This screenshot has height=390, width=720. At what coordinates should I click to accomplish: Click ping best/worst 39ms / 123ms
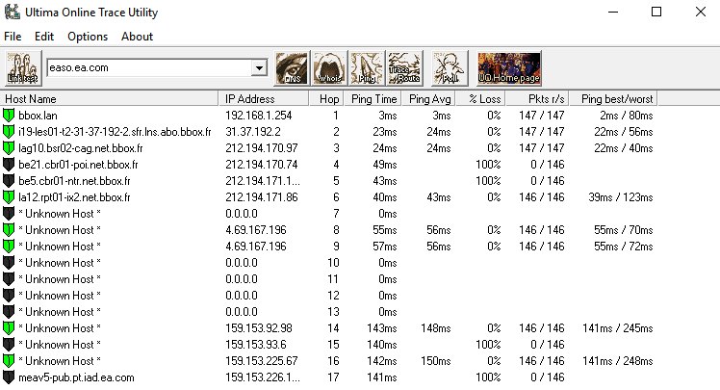pyautogui.click(x=620, y=197)
